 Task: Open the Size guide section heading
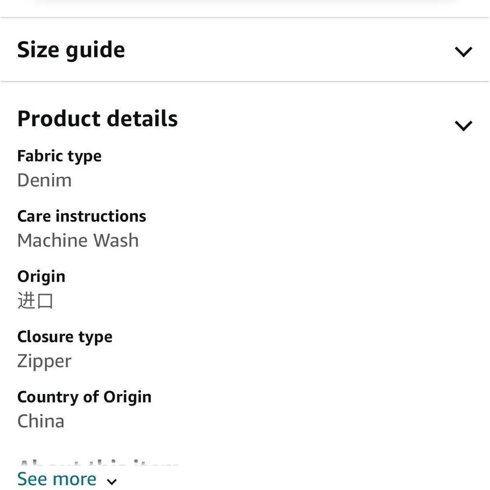click(x=71, y=50)
